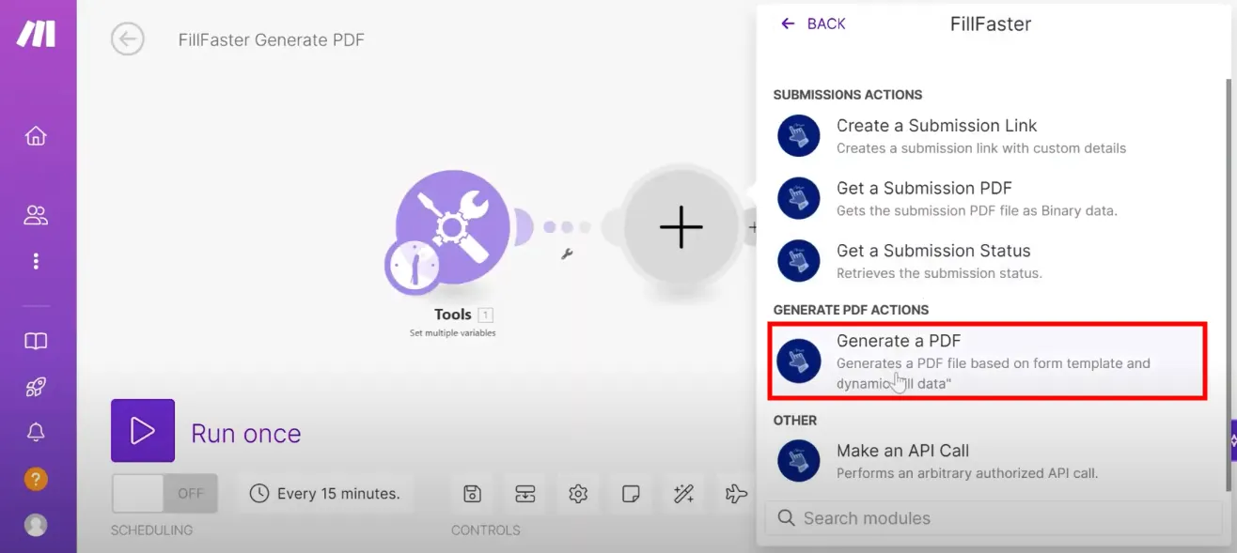
Task: Open the three-dot More menu in sidebar
Action: coord(36,260)
